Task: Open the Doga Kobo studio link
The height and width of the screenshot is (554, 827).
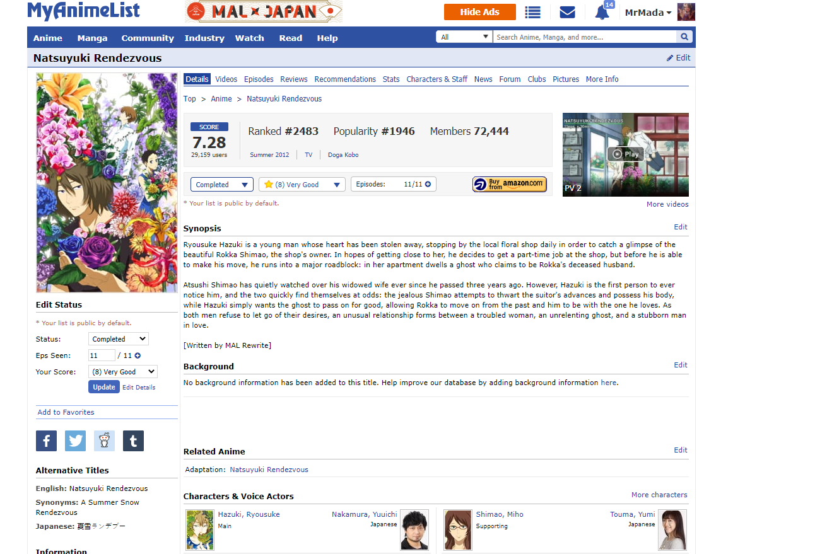Action: (x=343, y=155)
